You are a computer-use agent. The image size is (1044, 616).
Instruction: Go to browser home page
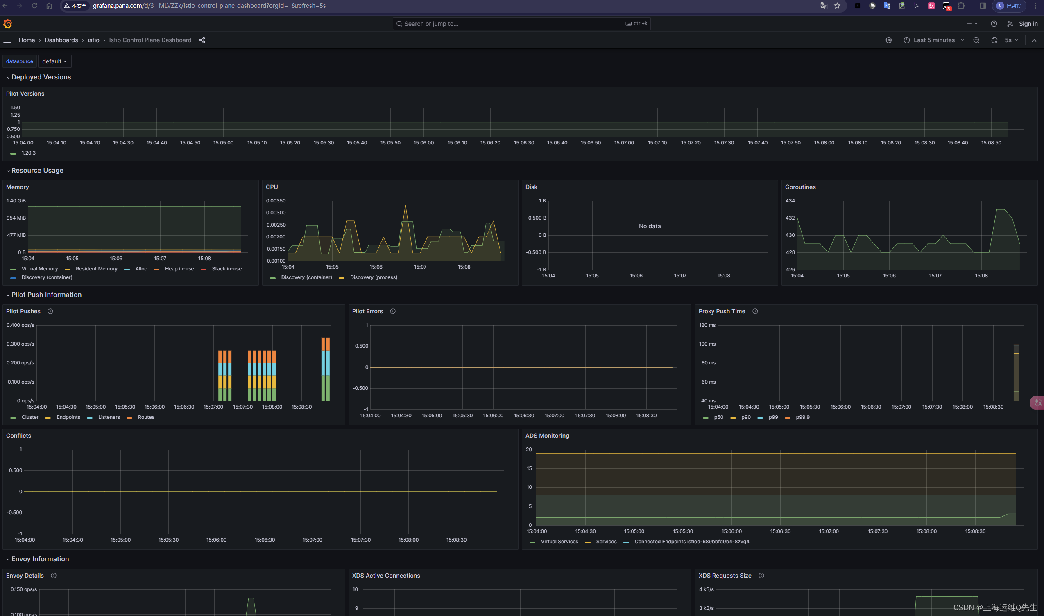tap(49, 6)
